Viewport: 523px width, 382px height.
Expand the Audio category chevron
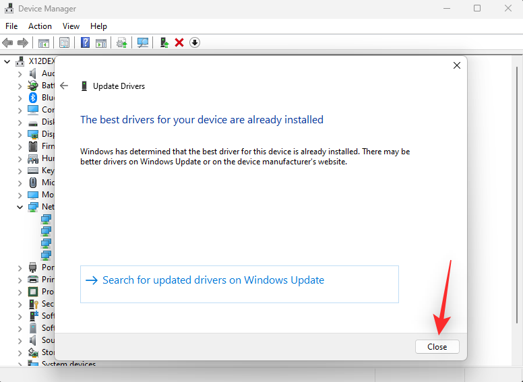click(20, 73)
